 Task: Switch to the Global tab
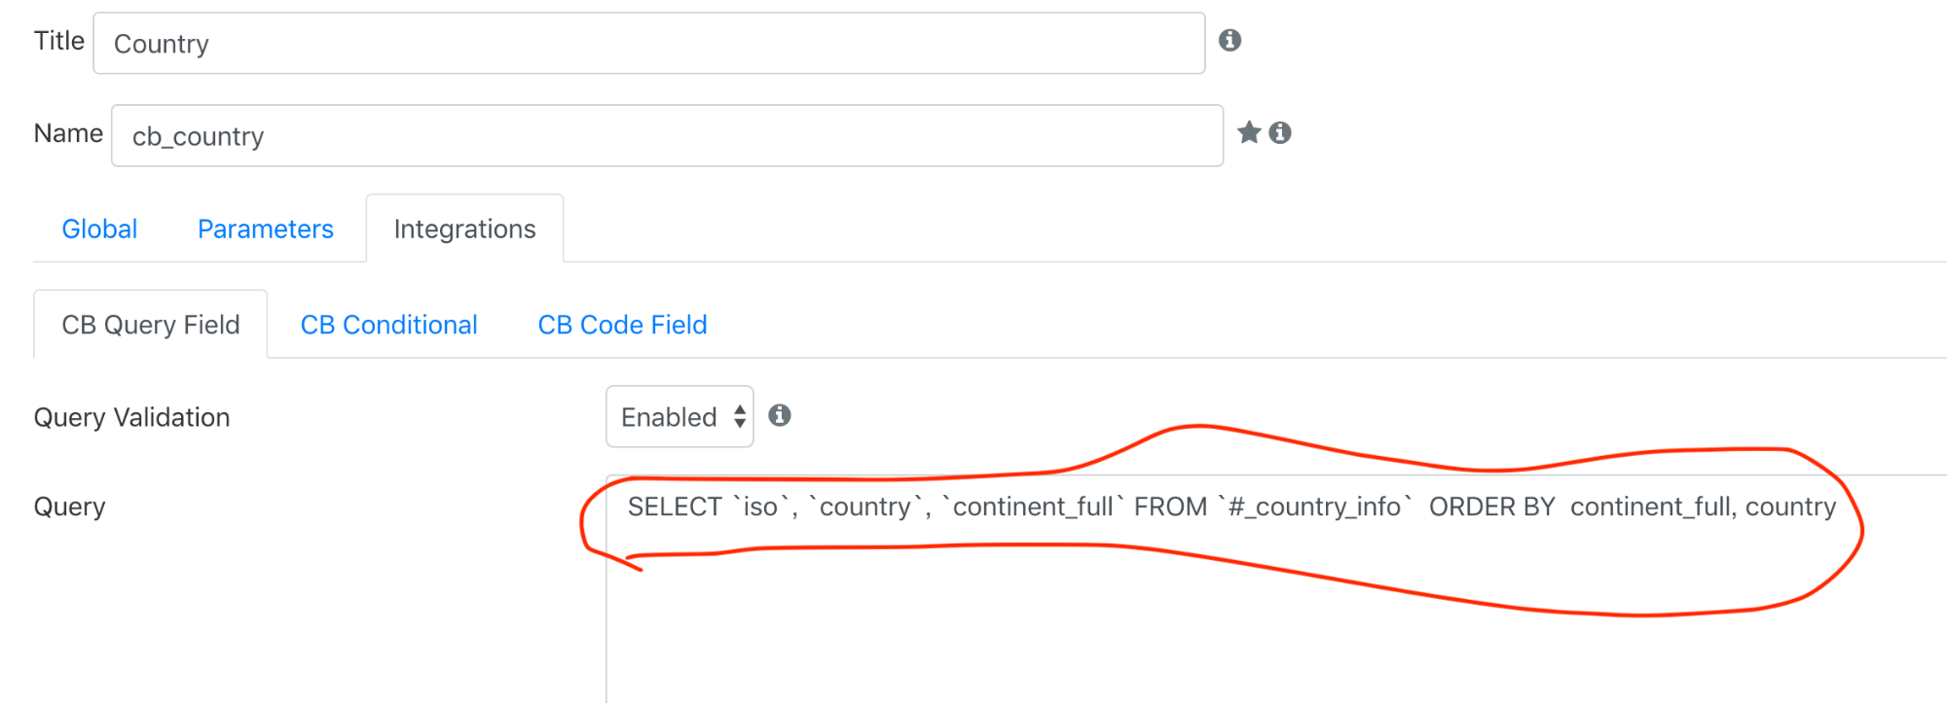pos(99,228)
